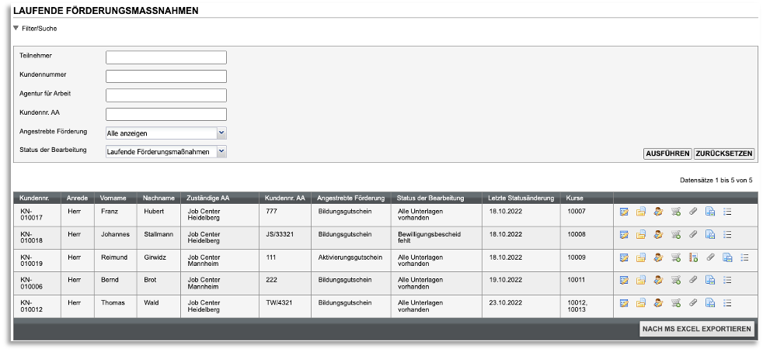Click paperclip icon in Reimund Girwidz's row
The width and height of the screenshot is (763, 352).
710,257
